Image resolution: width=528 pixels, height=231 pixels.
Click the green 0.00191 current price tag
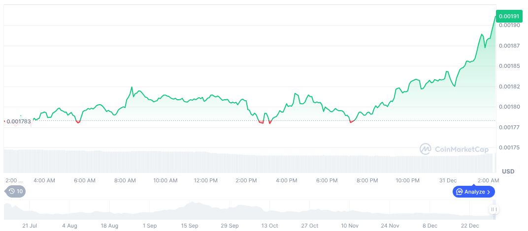(x=508, y=16)
